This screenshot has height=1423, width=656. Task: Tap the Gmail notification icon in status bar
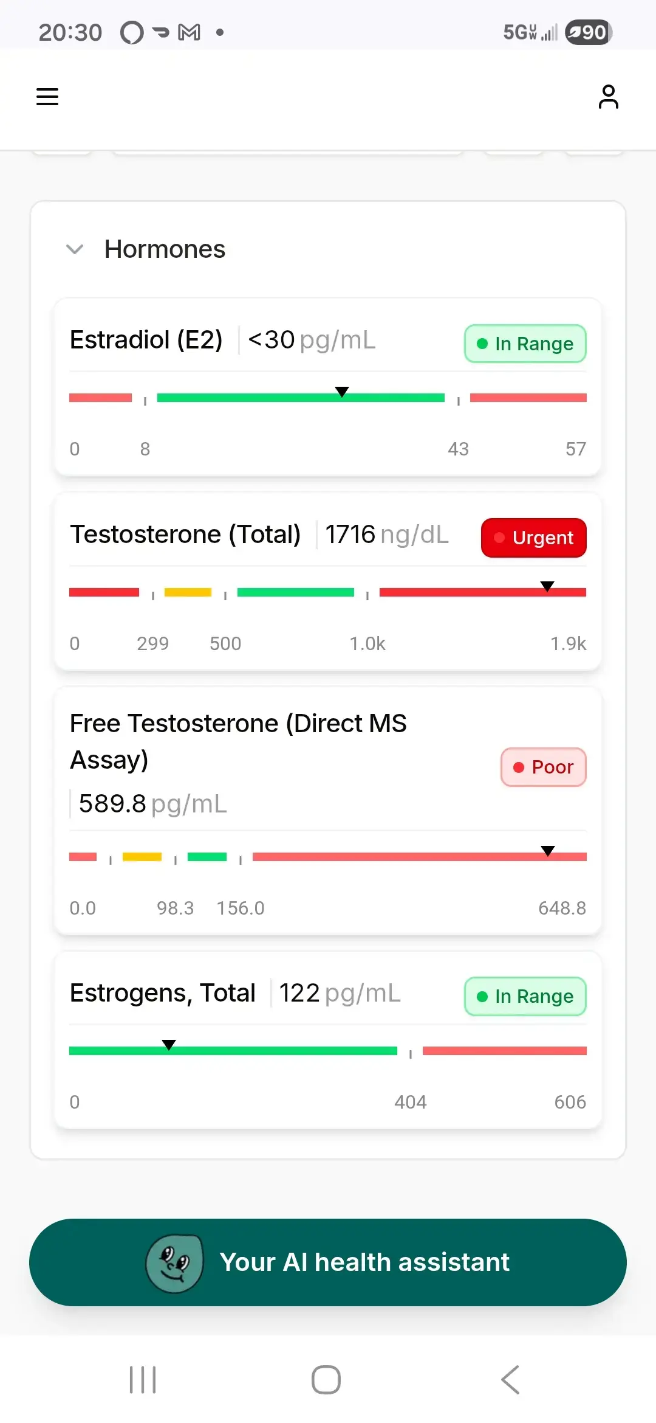(x=189, y=32)
